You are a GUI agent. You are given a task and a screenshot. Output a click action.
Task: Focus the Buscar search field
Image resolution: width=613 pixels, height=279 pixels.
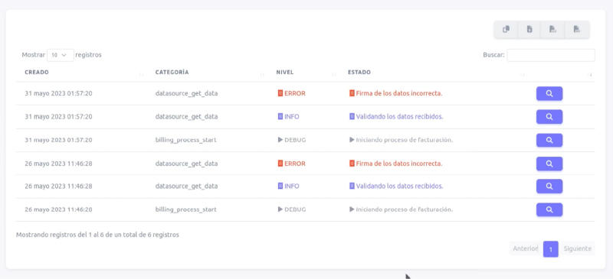(551, 55)
